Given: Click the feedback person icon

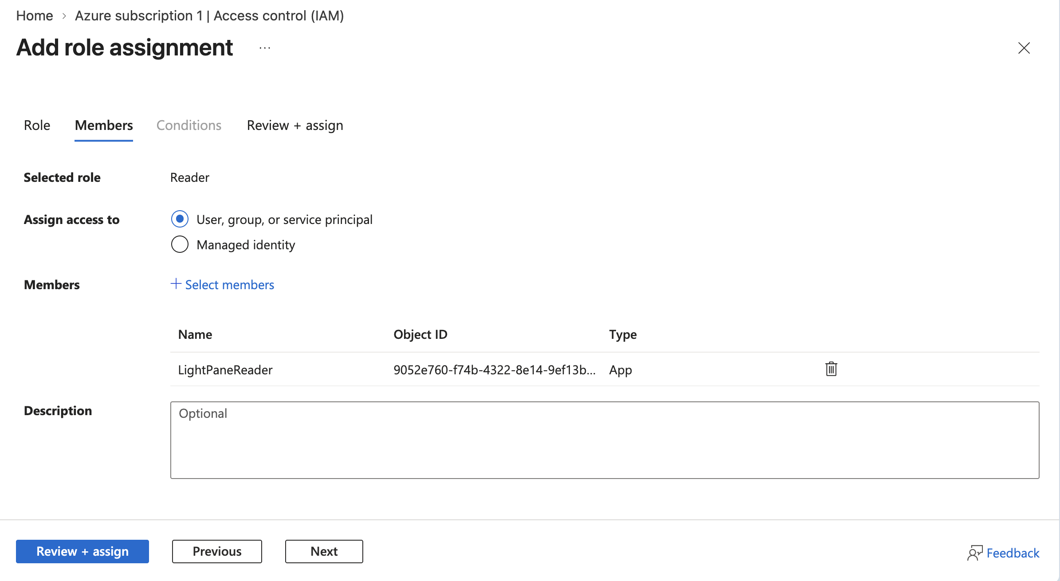Looking at the screenshot, I should pos(975,553).
